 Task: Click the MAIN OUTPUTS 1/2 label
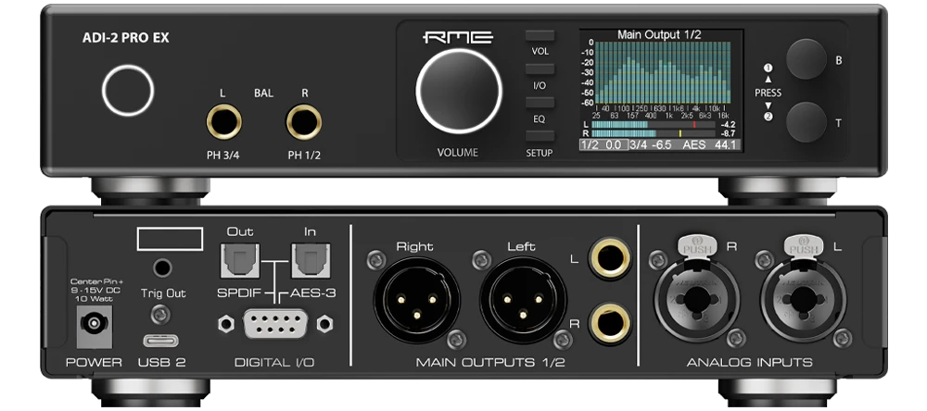click(x=489, y=363)
